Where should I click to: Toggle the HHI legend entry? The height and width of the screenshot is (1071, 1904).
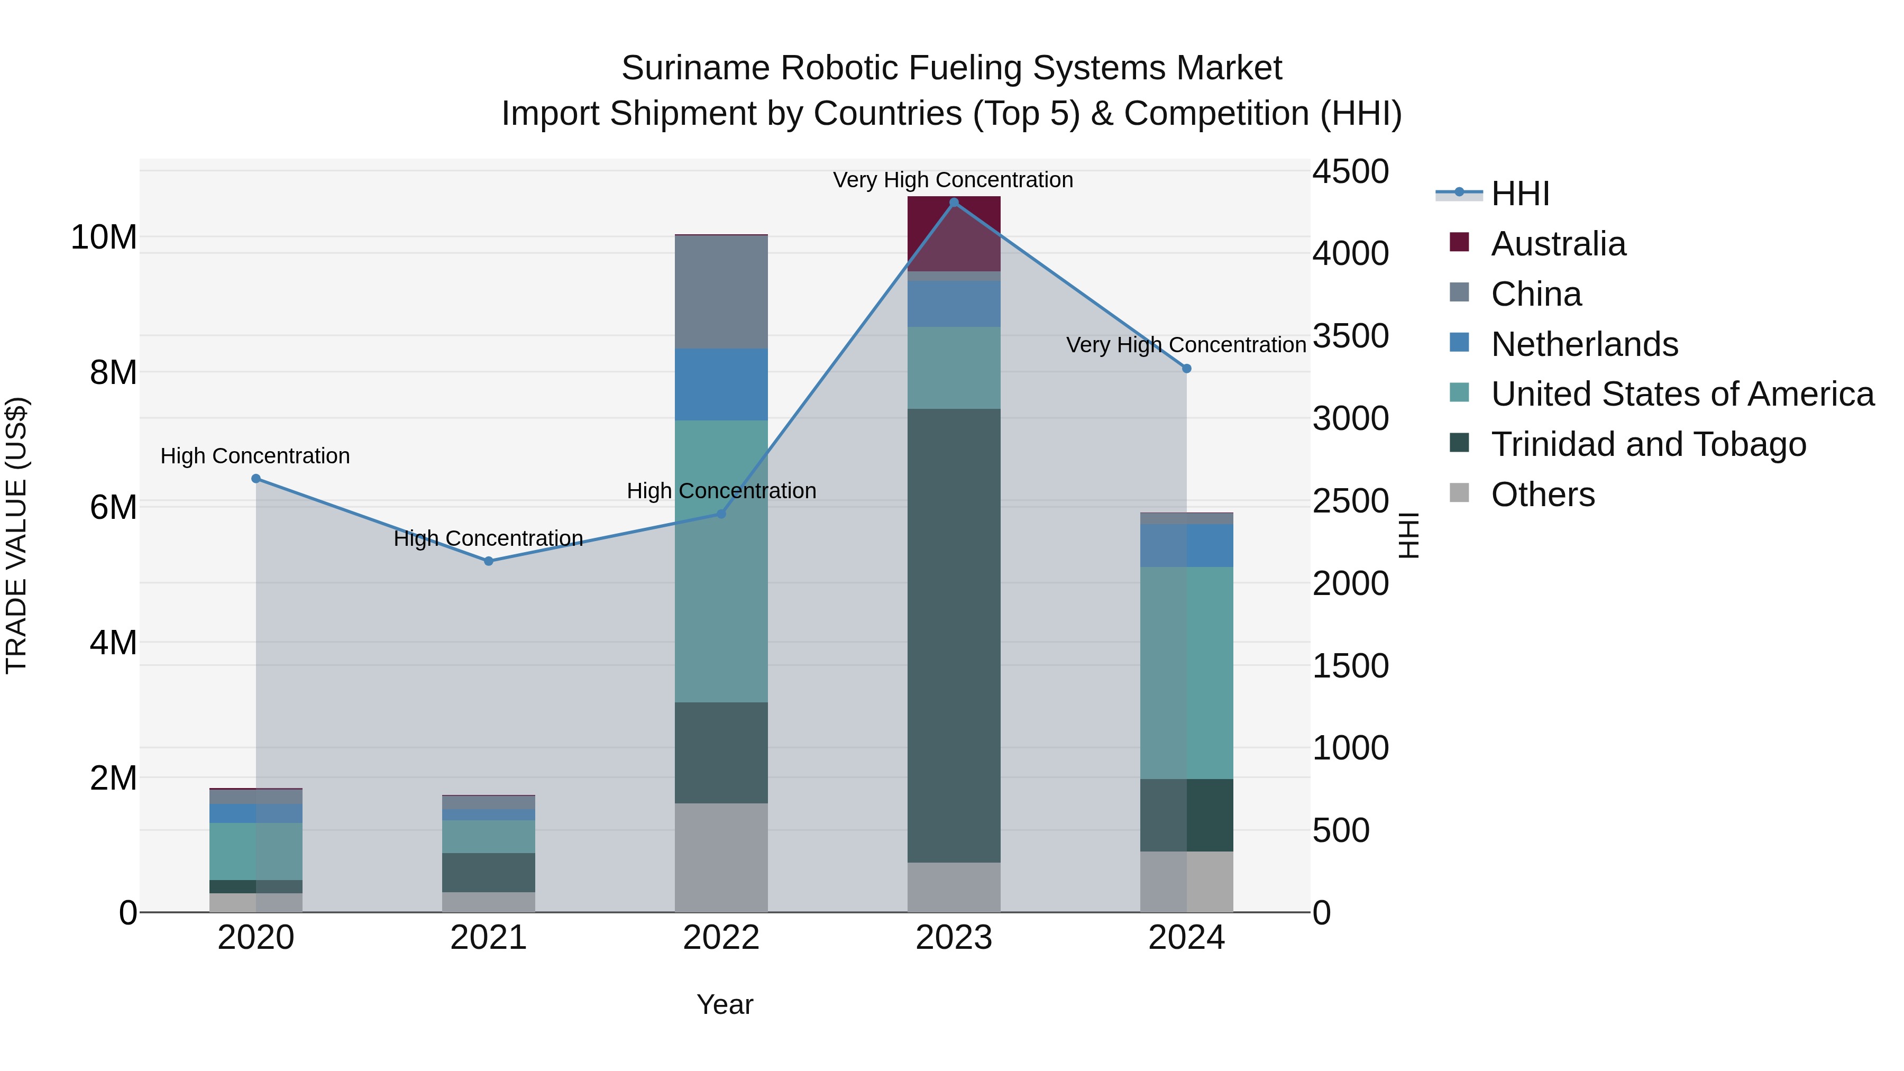coord(1493,194)
